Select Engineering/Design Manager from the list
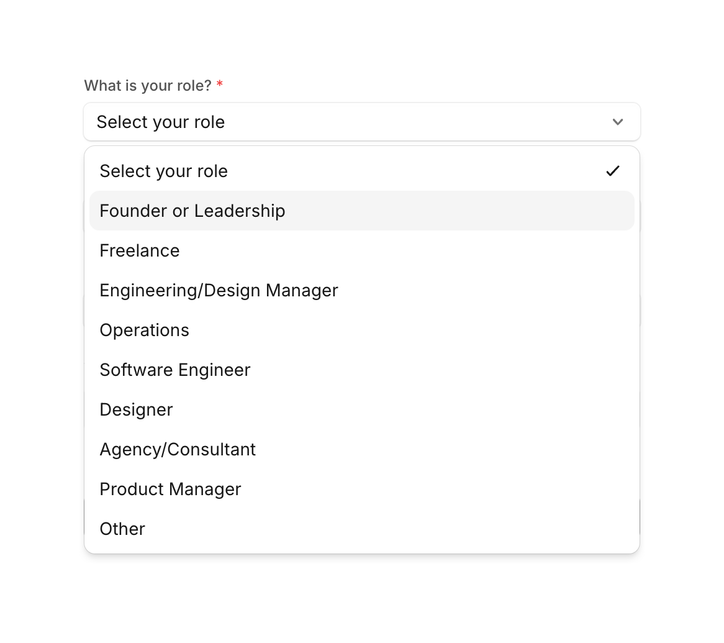 [x=219, y=290]
